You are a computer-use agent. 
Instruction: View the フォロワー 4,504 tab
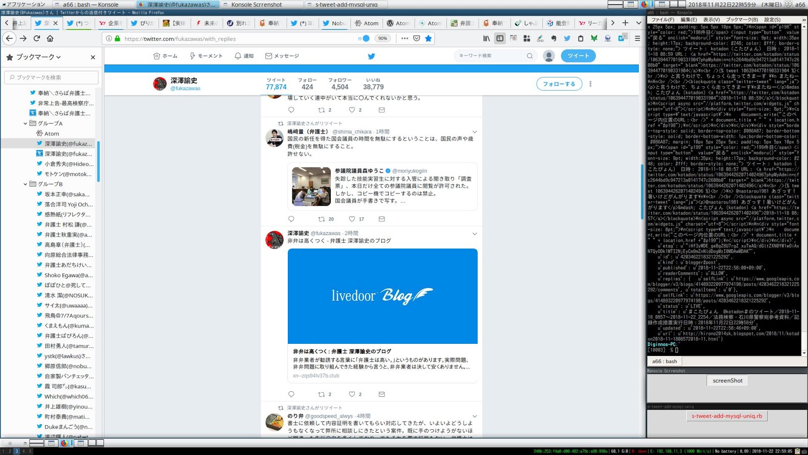(340, 84)
